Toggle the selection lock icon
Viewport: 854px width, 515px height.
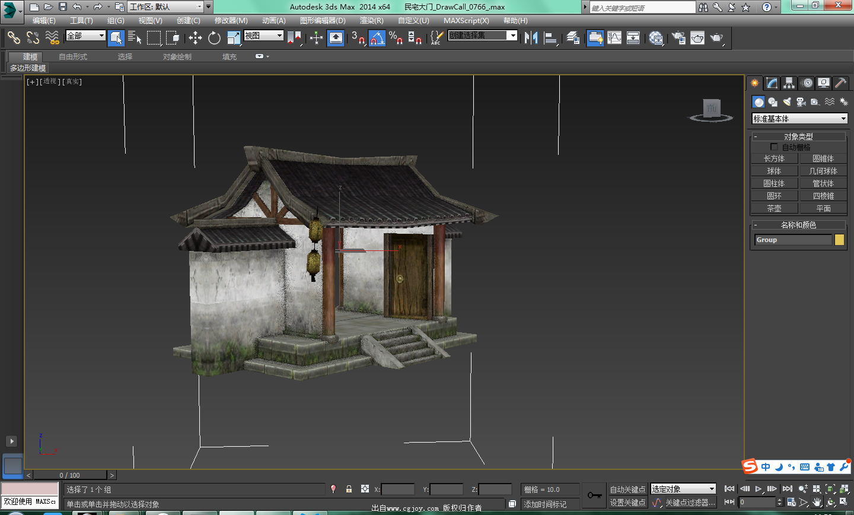tap(349, 489)
